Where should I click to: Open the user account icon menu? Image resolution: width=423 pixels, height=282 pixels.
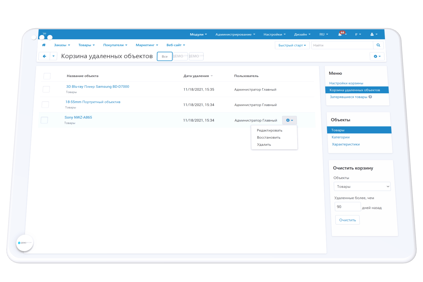[x=374, y=34]
